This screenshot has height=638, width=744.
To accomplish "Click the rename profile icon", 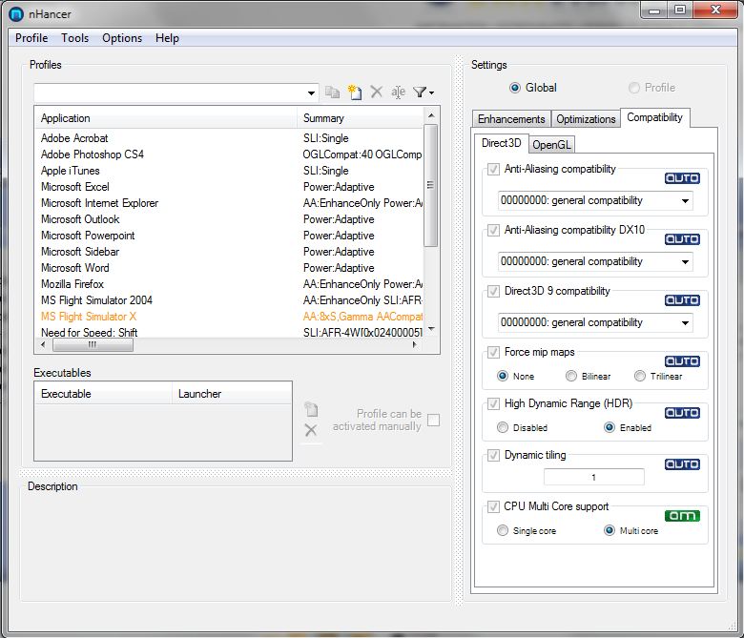I will pos(398,93).
